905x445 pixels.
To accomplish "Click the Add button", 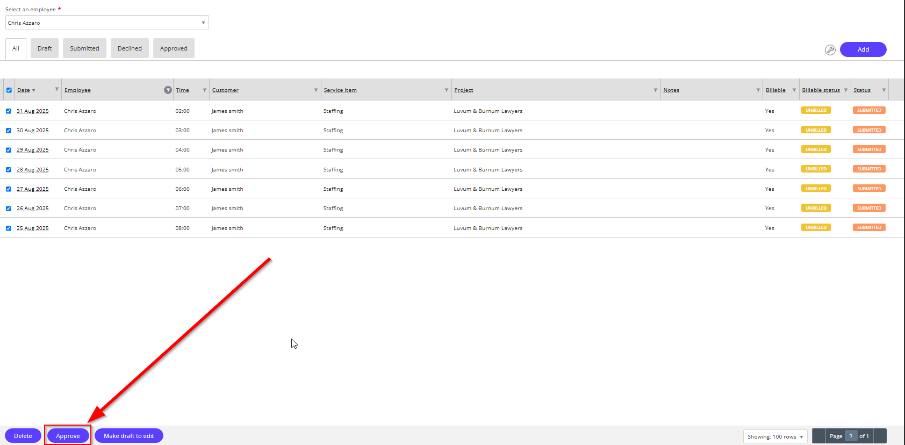I will tap(863, 49).
